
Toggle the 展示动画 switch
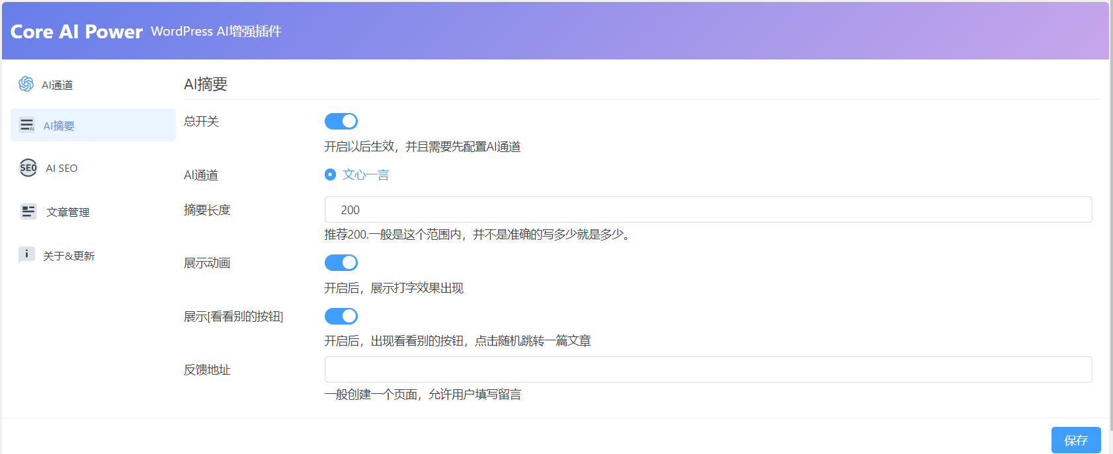coord(341,262)
